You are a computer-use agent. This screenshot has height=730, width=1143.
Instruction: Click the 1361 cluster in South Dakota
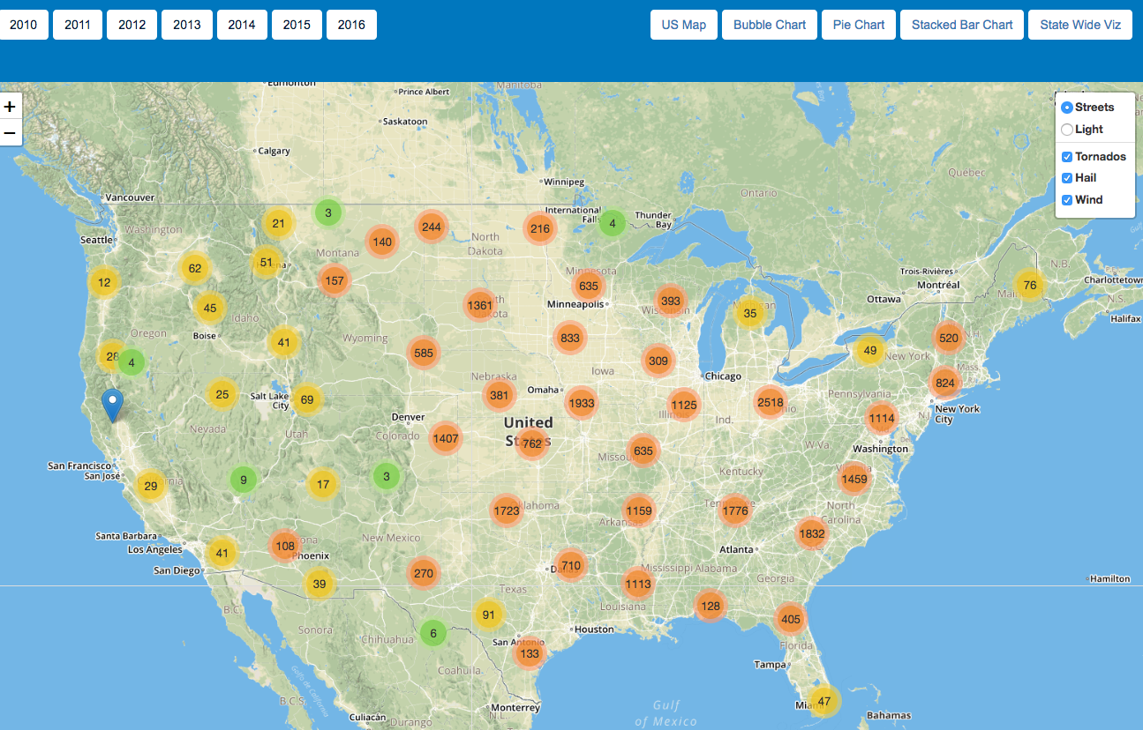[478, 305]
